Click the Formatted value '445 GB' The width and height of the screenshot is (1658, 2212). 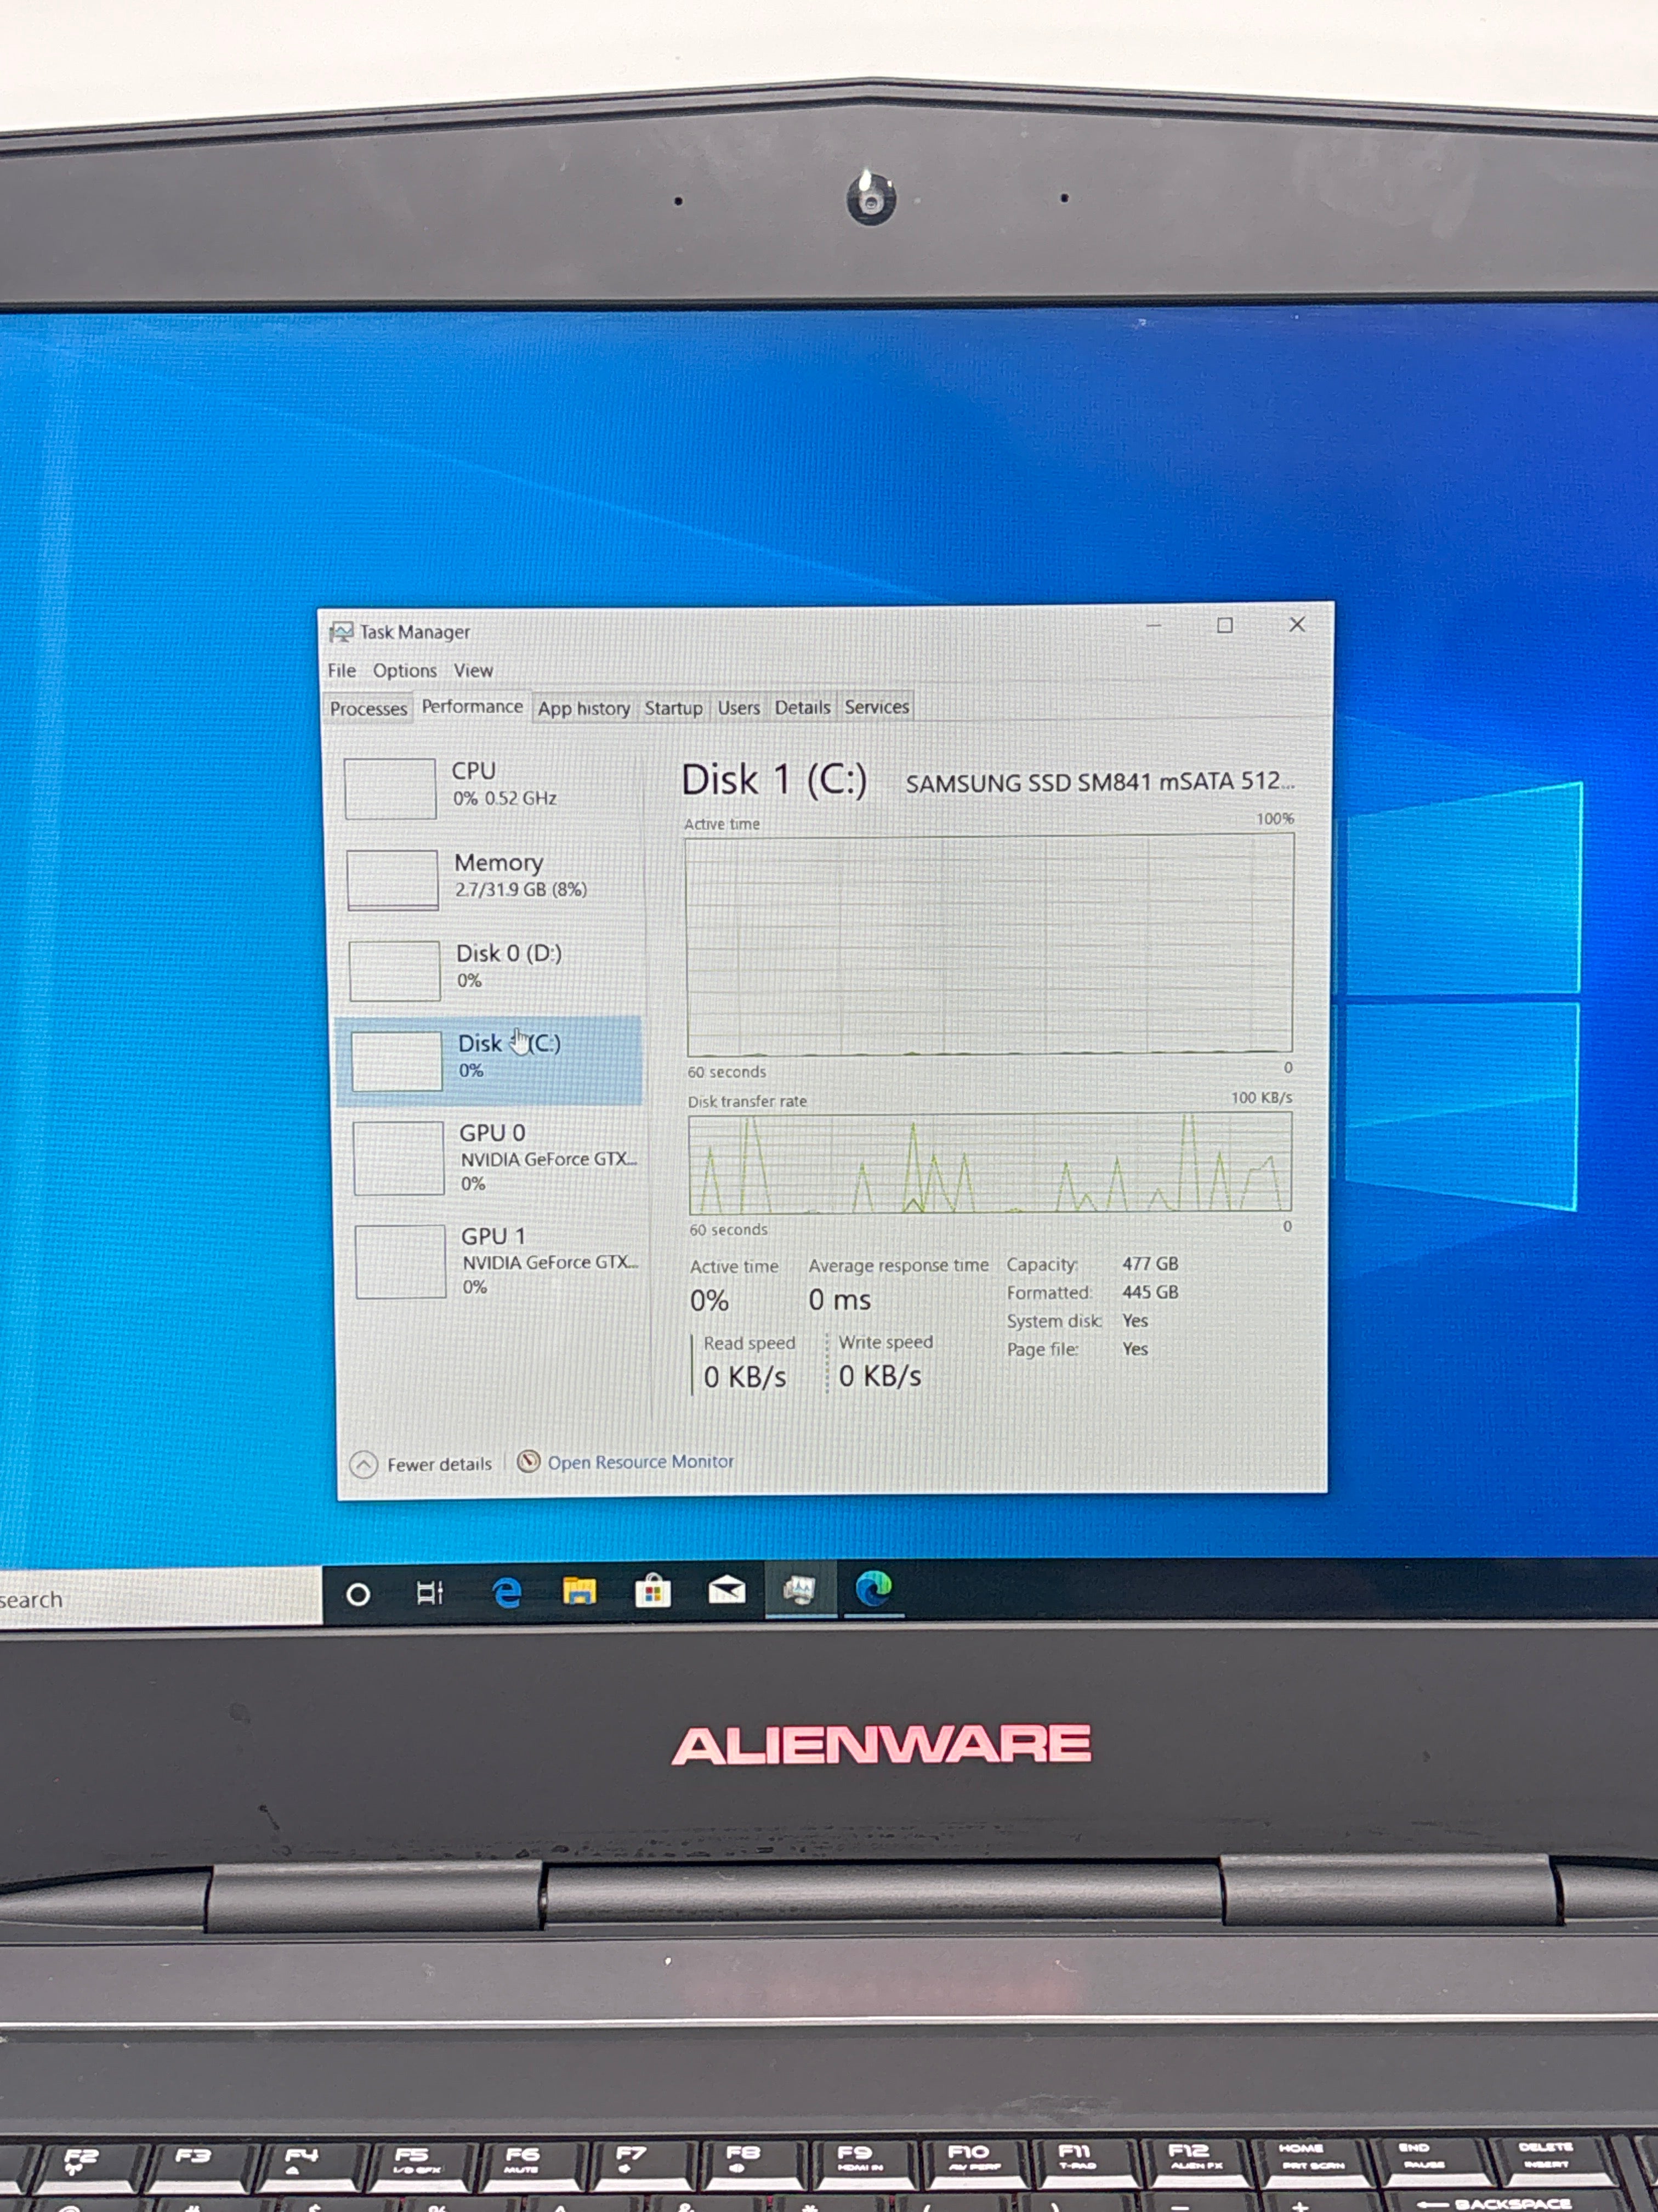point(1150,1292)
